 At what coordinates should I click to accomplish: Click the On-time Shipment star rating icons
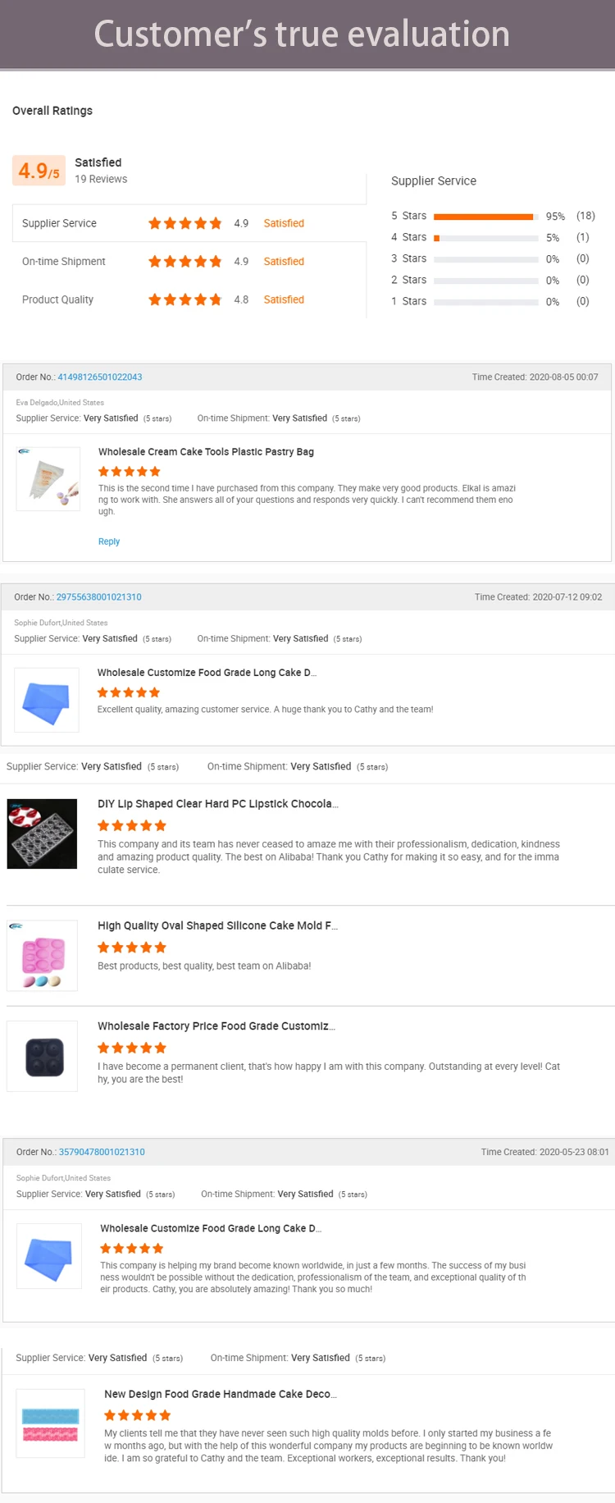(x=184, y=262)
